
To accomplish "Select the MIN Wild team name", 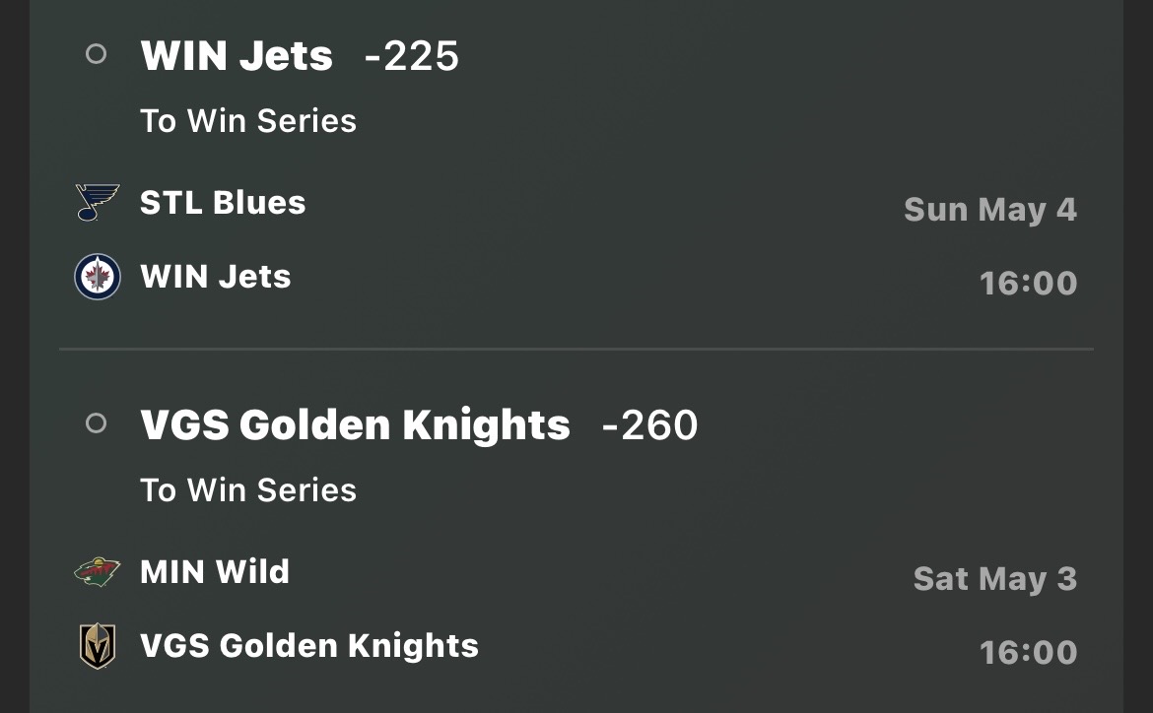I will pos(215,572).
